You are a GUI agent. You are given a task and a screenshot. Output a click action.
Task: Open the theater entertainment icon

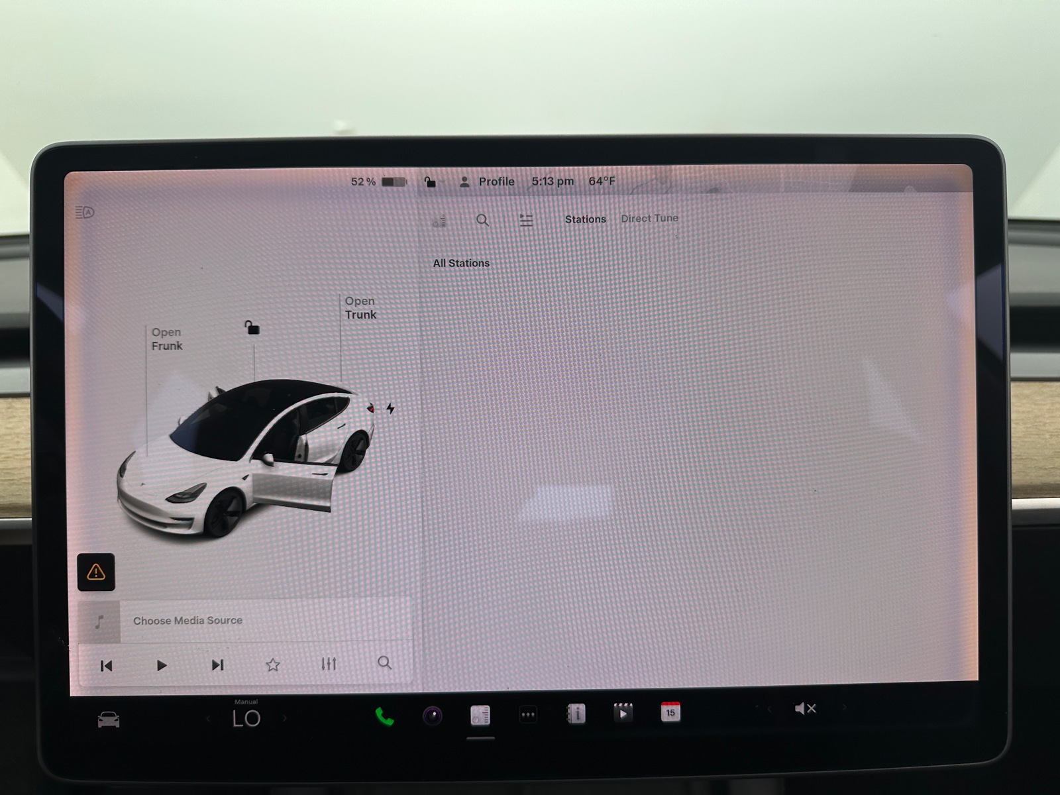(623, 714)
